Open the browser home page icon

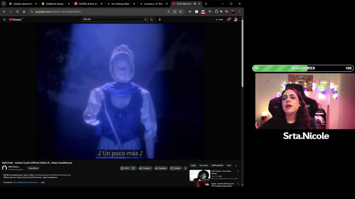click(24, 12)
